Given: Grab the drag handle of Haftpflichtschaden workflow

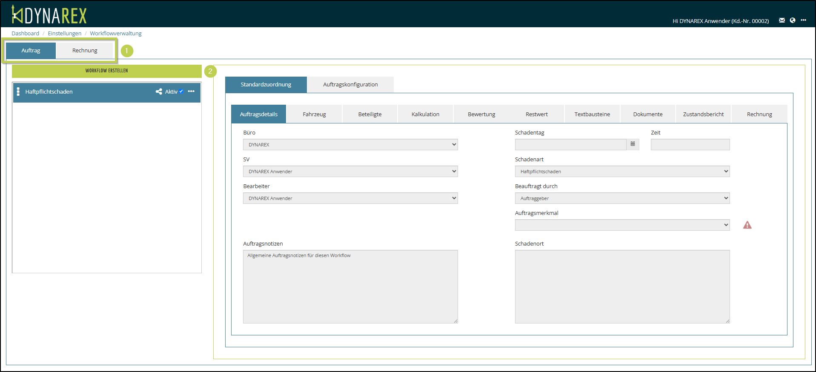Looking at the screenshot, I should coord(18,92).
